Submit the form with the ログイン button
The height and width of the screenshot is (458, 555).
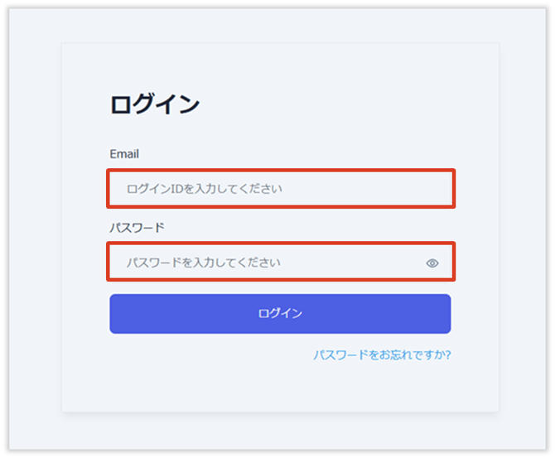(280, 314)
